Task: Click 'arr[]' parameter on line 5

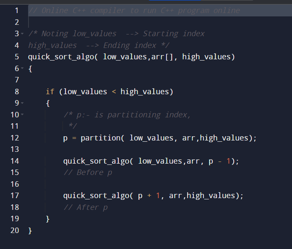Action: click(162, 57)
